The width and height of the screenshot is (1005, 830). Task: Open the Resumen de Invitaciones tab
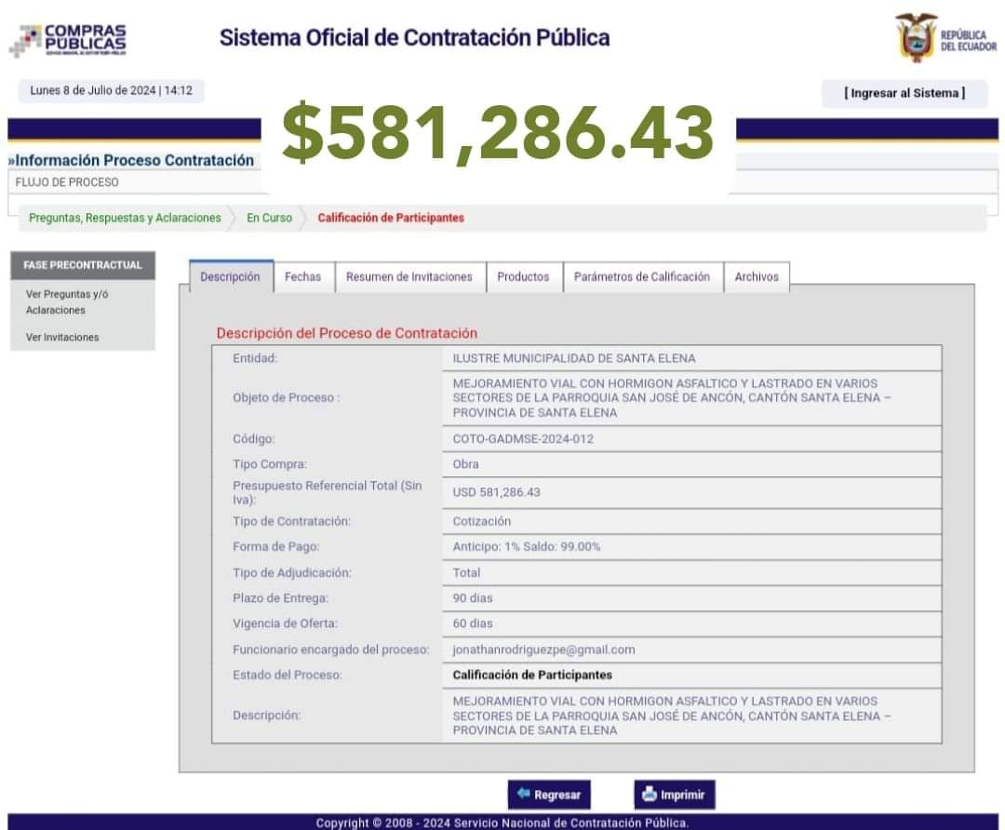[x=409, y=277]
